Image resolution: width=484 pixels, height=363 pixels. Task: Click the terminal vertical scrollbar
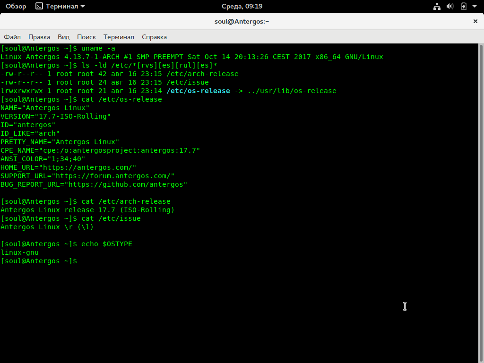[481, 204]
